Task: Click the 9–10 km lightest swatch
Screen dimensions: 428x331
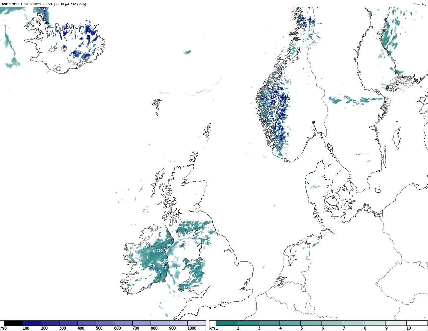Action: tap(396, 323)
